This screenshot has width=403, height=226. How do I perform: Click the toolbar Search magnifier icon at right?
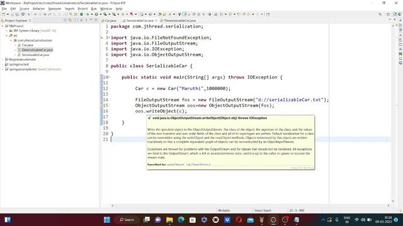pos(380,14)
